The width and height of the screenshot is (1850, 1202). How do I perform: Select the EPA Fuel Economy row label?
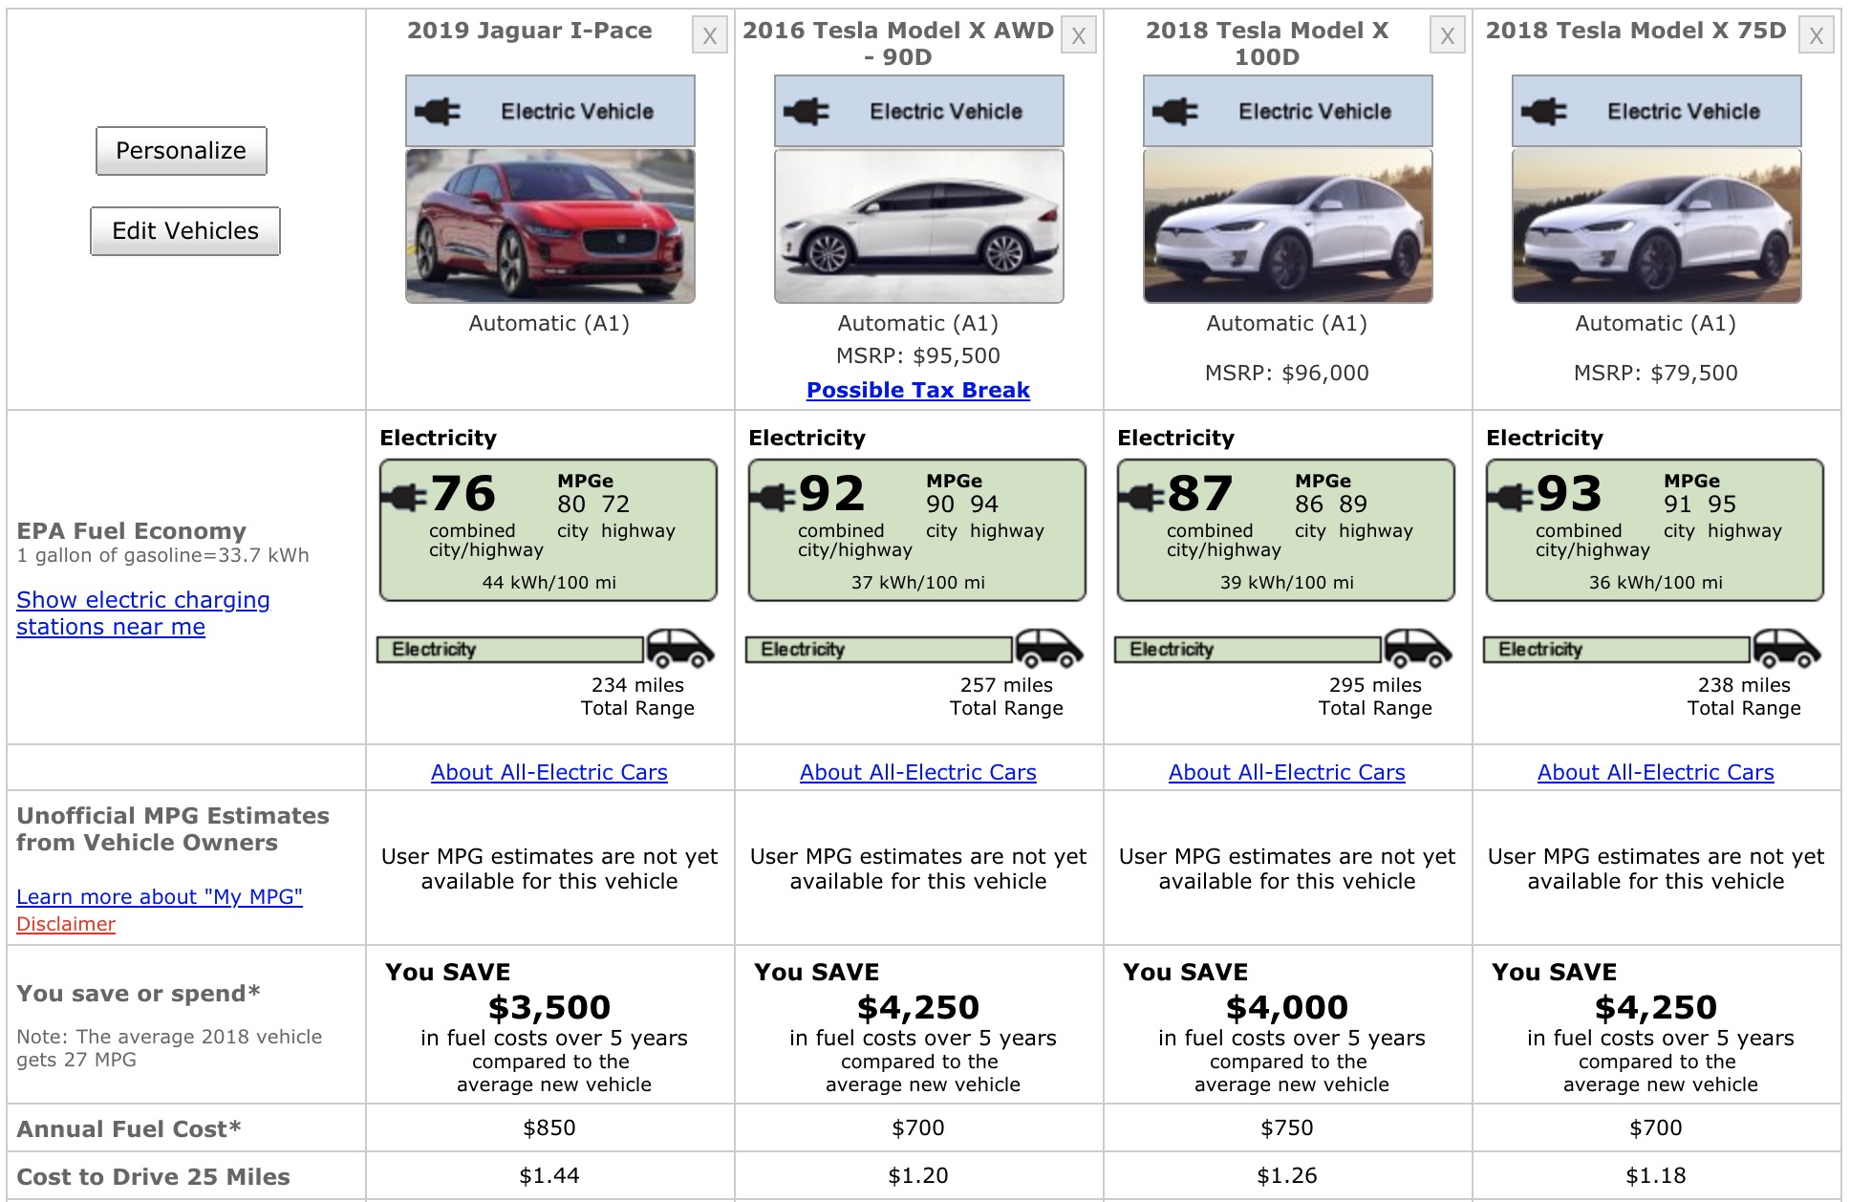pos(132,531)
